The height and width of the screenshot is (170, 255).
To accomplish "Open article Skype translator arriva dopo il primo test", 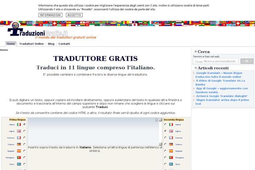I will (x=222, y=102).
